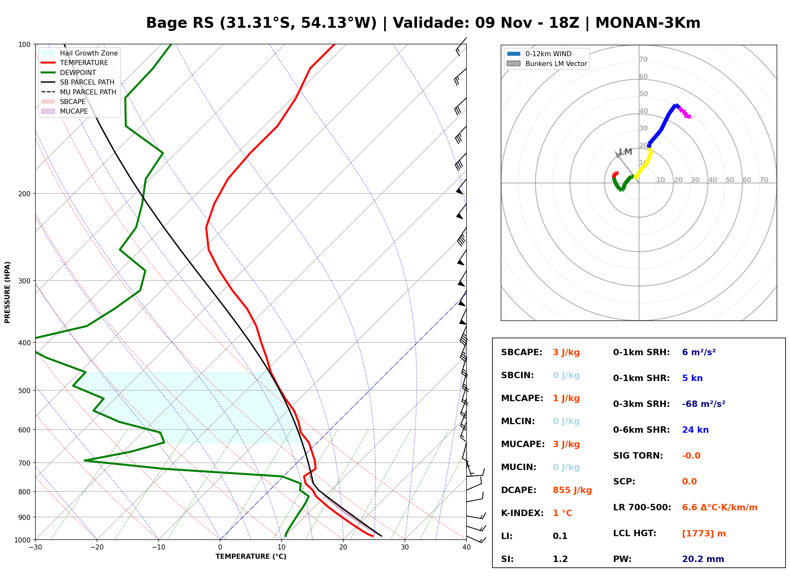
Task: Click the SBCAPE label in the indices panel
Action: (521, 352)
